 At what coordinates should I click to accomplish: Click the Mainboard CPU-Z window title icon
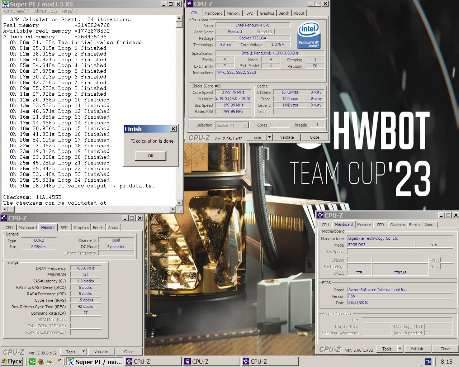[321, 215]
